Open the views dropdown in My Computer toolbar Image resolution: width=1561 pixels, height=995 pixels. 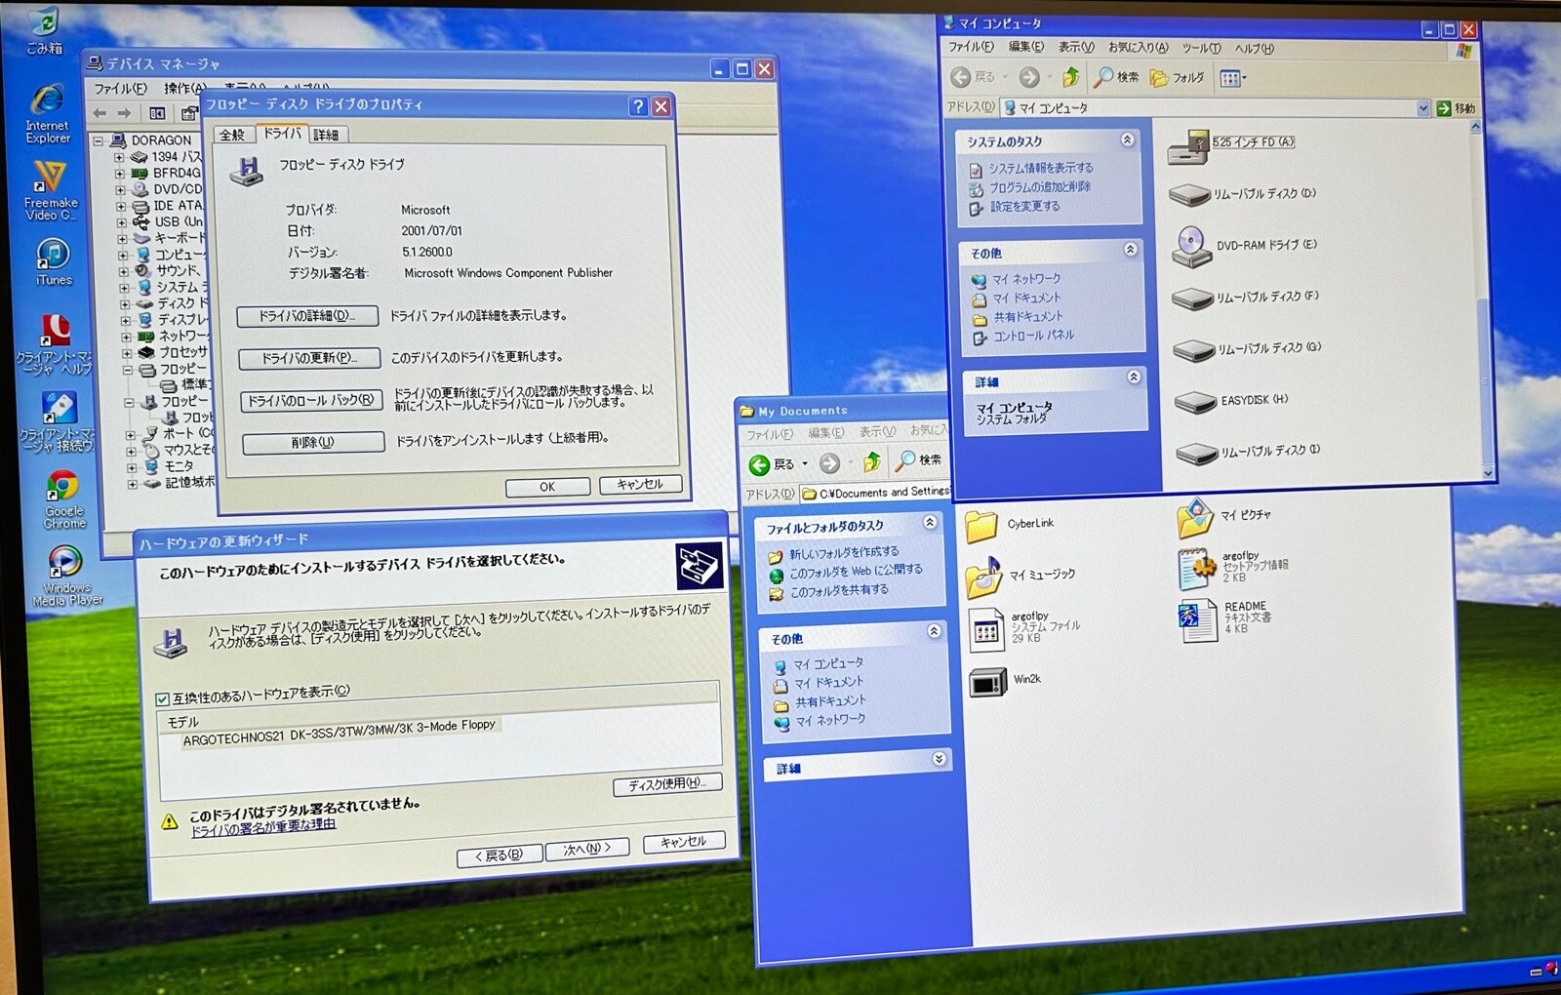pos(1233,78)
